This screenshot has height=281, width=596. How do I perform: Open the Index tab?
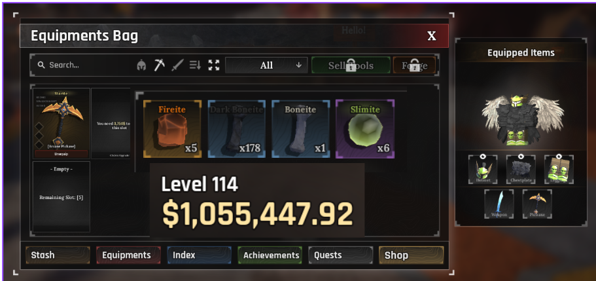click(x=199, y=255)
